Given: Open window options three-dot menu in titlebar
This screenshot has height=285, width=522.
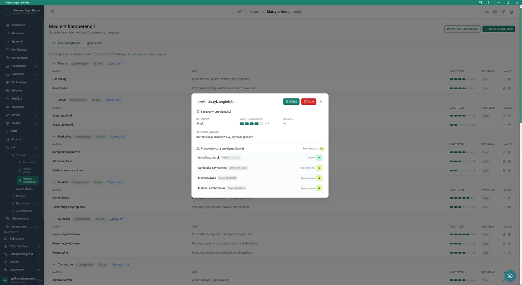Looking at the screenshot, I should 488,3.
